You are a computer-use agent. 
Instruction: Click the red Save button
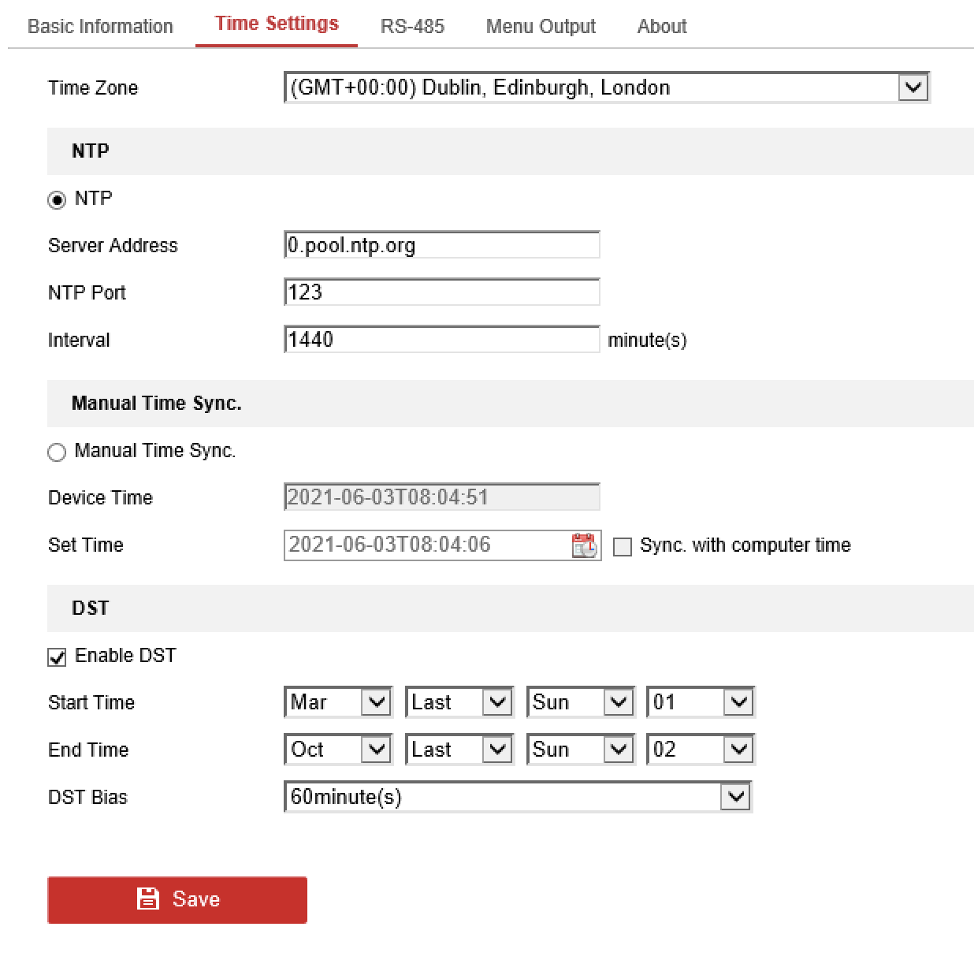coord(177,899)
